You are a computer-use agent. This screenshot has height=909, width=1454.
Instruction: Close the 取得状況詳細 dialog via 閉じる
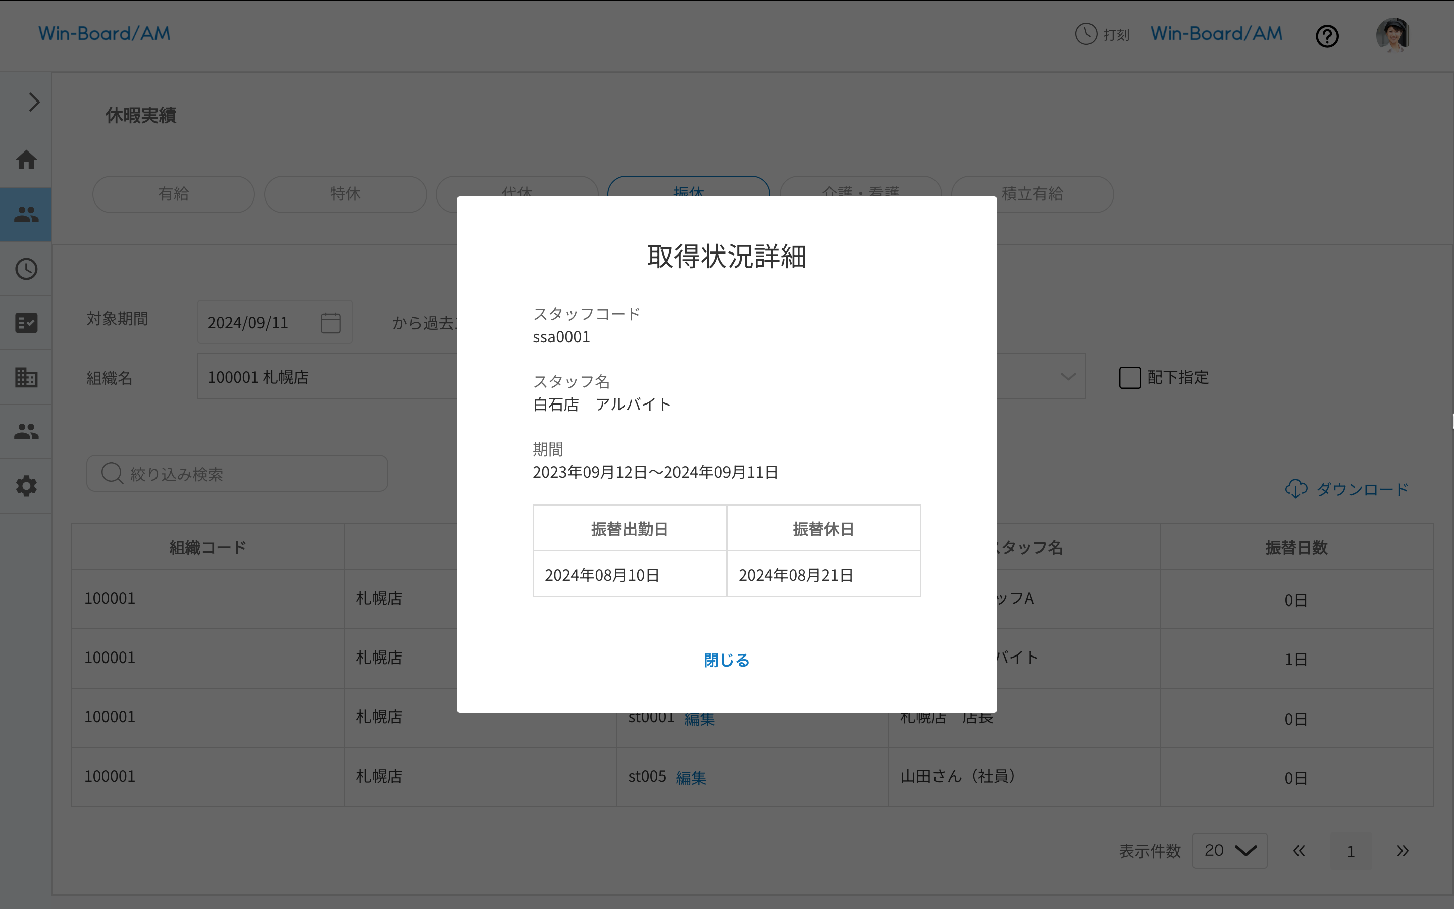726,660
